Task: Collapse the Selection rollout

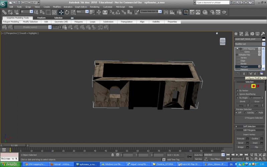Action: click(x=249, y=82)
